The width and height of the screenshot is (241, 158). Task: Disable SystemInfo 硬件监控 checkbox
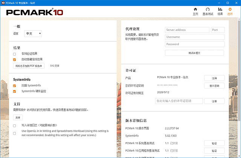tap(15, 91)
